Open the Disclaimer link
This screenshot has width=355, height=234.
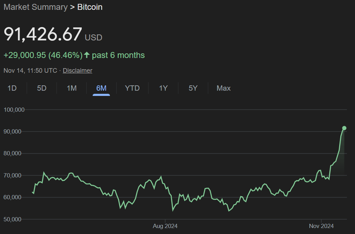(x=77, y=70)
